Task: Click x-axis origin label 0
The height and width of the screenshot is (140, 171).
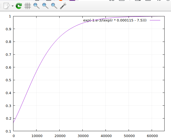Action: click(x=14, y=136)
